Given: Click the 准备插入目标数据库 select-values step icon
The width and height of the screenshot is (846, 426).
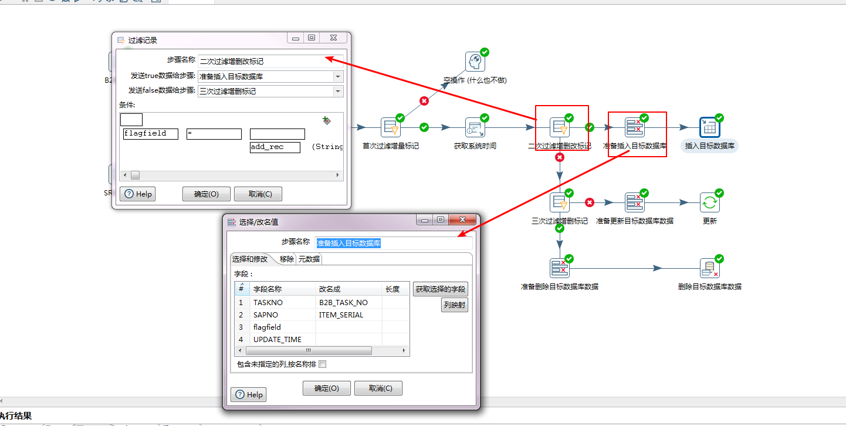Looking at the screenshot, I should pos(635,127).
